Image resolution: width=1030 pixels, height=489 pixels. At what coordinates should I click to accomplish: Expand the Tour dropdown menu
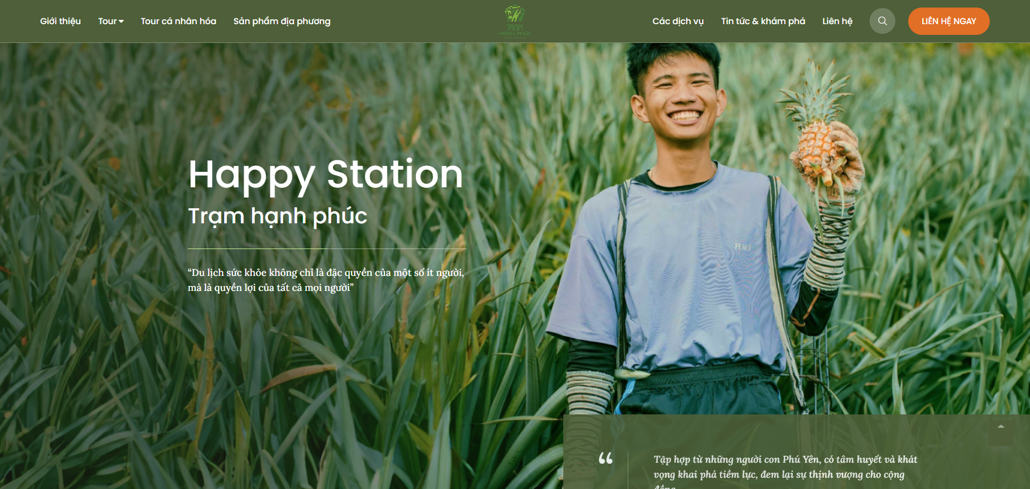point(111,21)
